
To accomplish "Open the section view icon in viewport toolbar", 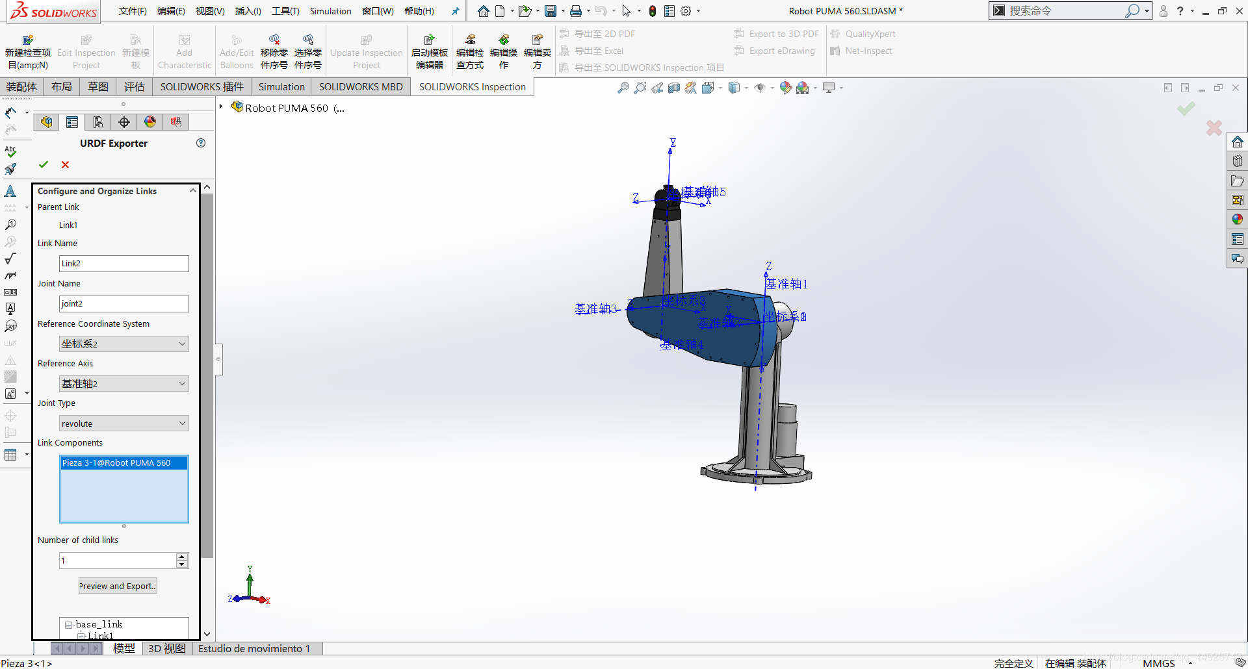I will click(x=674, y=88).
